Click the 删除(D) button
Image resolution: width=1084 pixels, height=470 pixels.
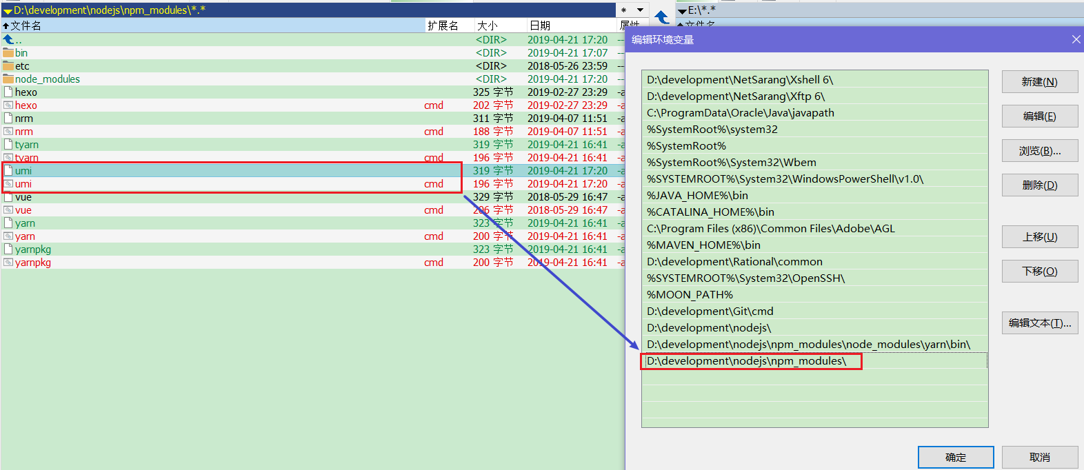[x=1039, y=185]
